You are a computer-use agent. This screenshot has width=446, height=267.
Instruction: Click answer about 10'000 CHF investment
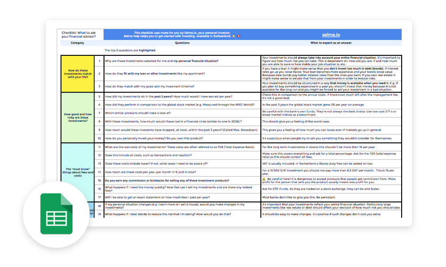(331, 172)
